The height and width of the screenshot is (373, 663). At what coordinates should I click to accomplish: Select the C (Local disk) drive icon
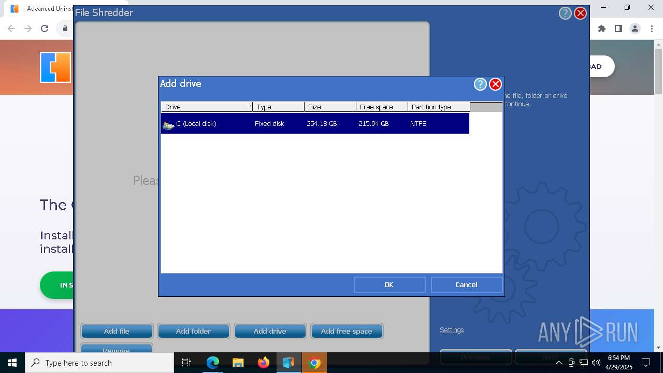(168, 124)
